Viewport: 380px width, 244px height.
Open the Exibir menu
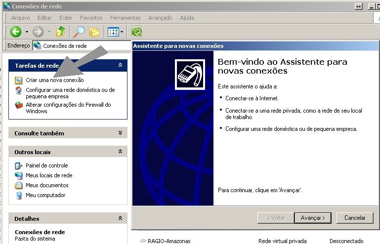(66, 18)
